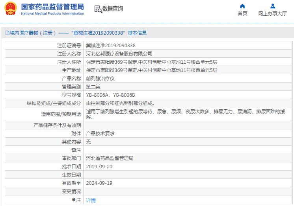Click the bulb icon next to 注
The height and width of the screenshot is (206, 294).
point(73,200)
